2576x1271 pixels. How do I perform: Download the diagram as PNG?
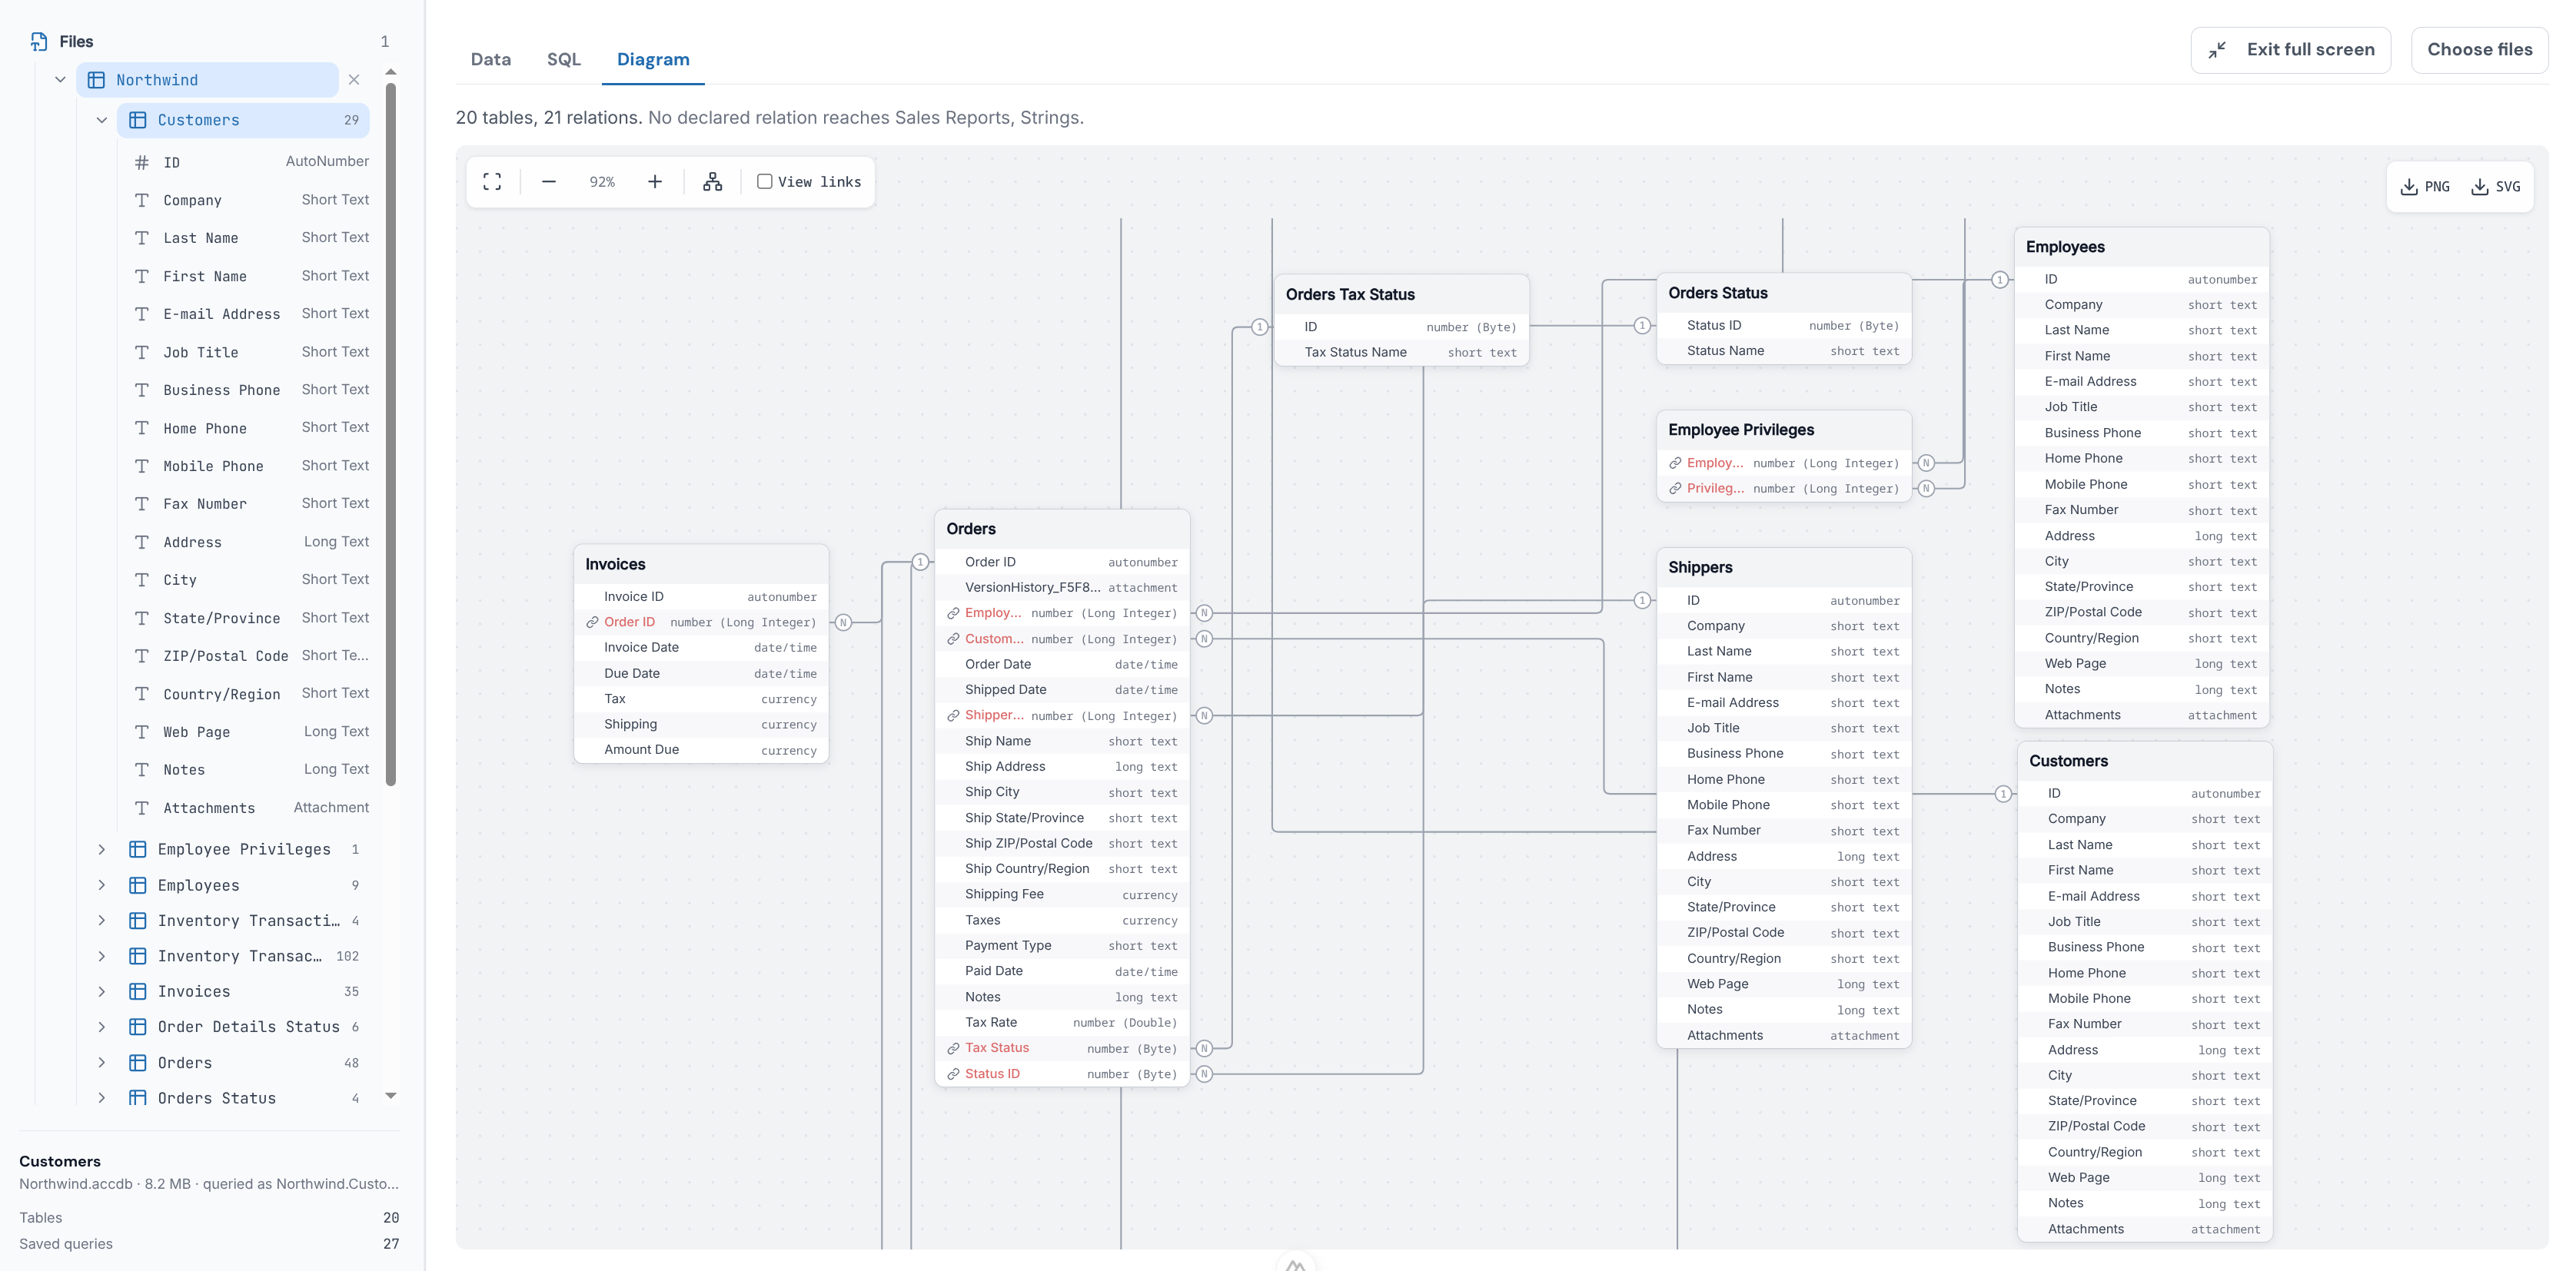point(2425,187)
